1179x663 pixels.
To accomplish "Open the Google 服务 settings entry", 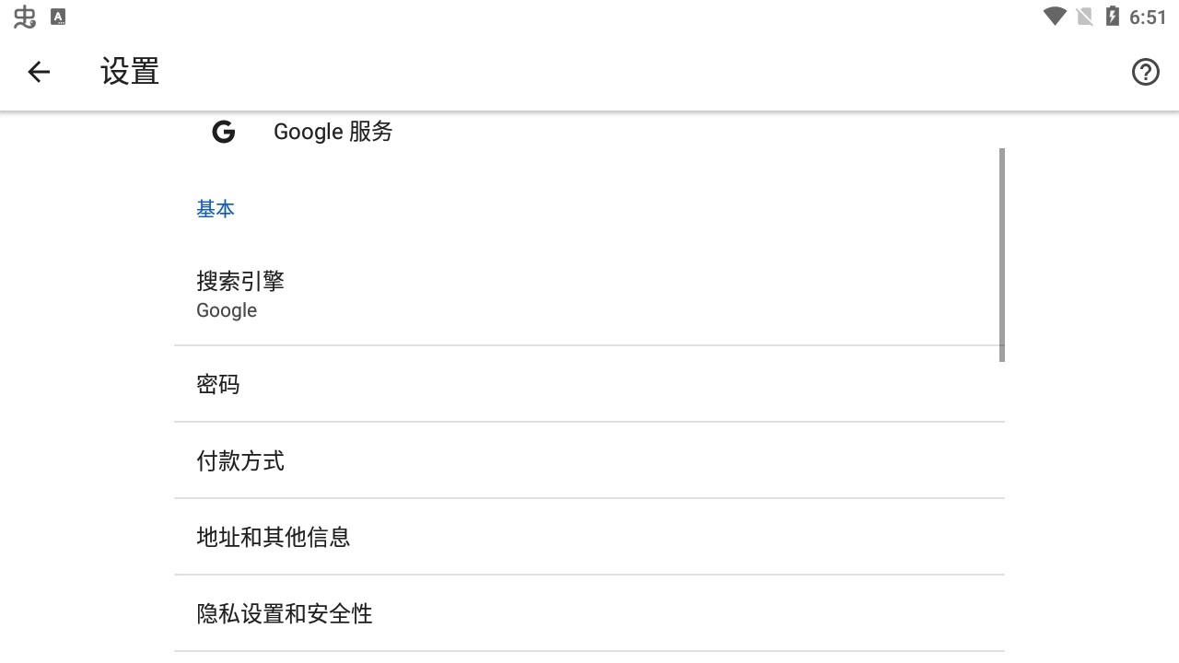I will (333, 132).
